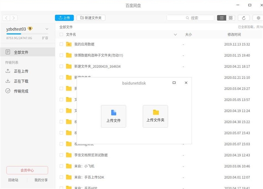Click the refresh icon in toolbar
This screenshot has height=189, width=263.
(x=244, y=18)
